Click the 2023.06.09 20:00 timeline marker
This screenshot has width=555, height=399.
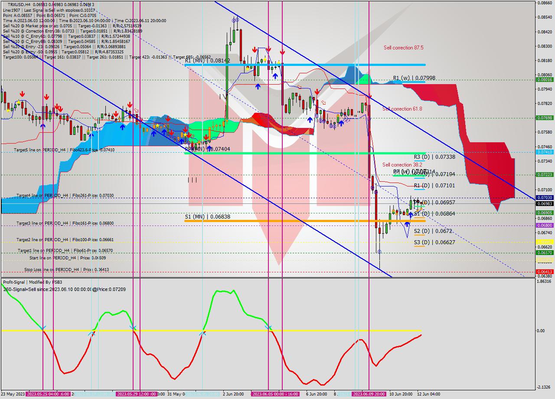(369, 394)
